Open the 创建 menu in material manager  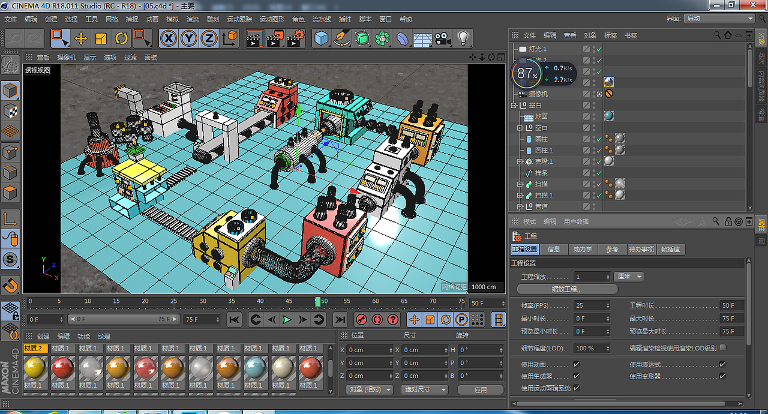pyautogui.click(x=43, y=337)
